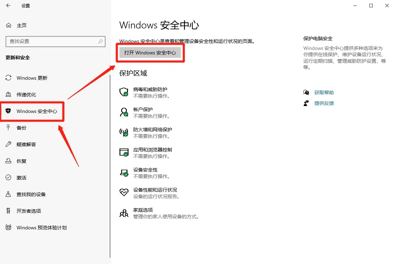Go to the 备份 settings page

22,128
